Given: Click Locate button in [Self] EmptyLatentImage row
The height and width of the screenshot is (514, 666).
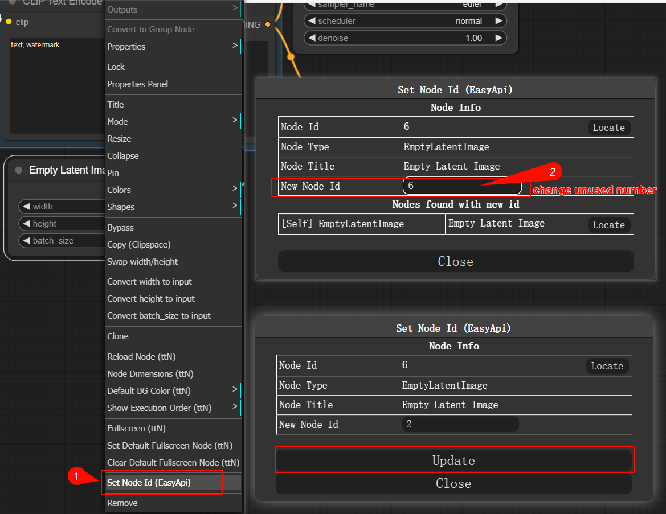Looking at the screenshot, I should pos(608,224).
